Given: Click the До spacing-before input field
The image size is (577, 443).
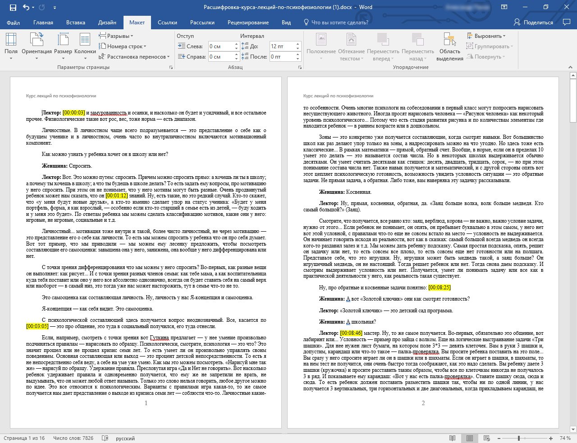Looking at the screenshot, I should (282, 46).
